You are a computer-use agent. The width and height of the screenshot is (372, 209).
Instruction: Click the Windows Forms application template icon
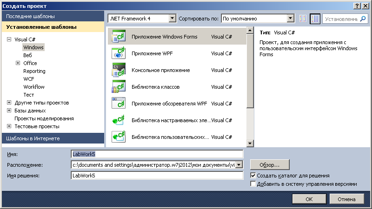click(119, 36)
